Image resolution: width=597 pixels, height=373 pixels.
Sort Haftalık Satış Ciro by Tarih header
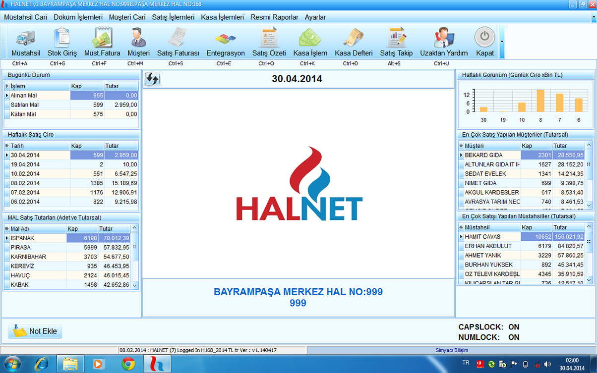point(40,146)
